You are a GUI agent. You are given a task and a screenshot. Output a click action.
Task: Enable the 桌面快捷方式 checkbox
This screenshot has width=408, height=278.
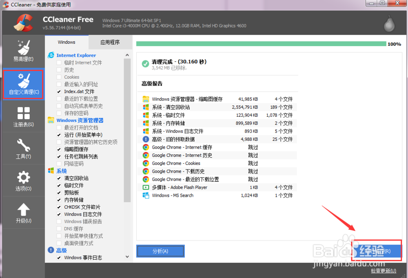tap(59, 243)
